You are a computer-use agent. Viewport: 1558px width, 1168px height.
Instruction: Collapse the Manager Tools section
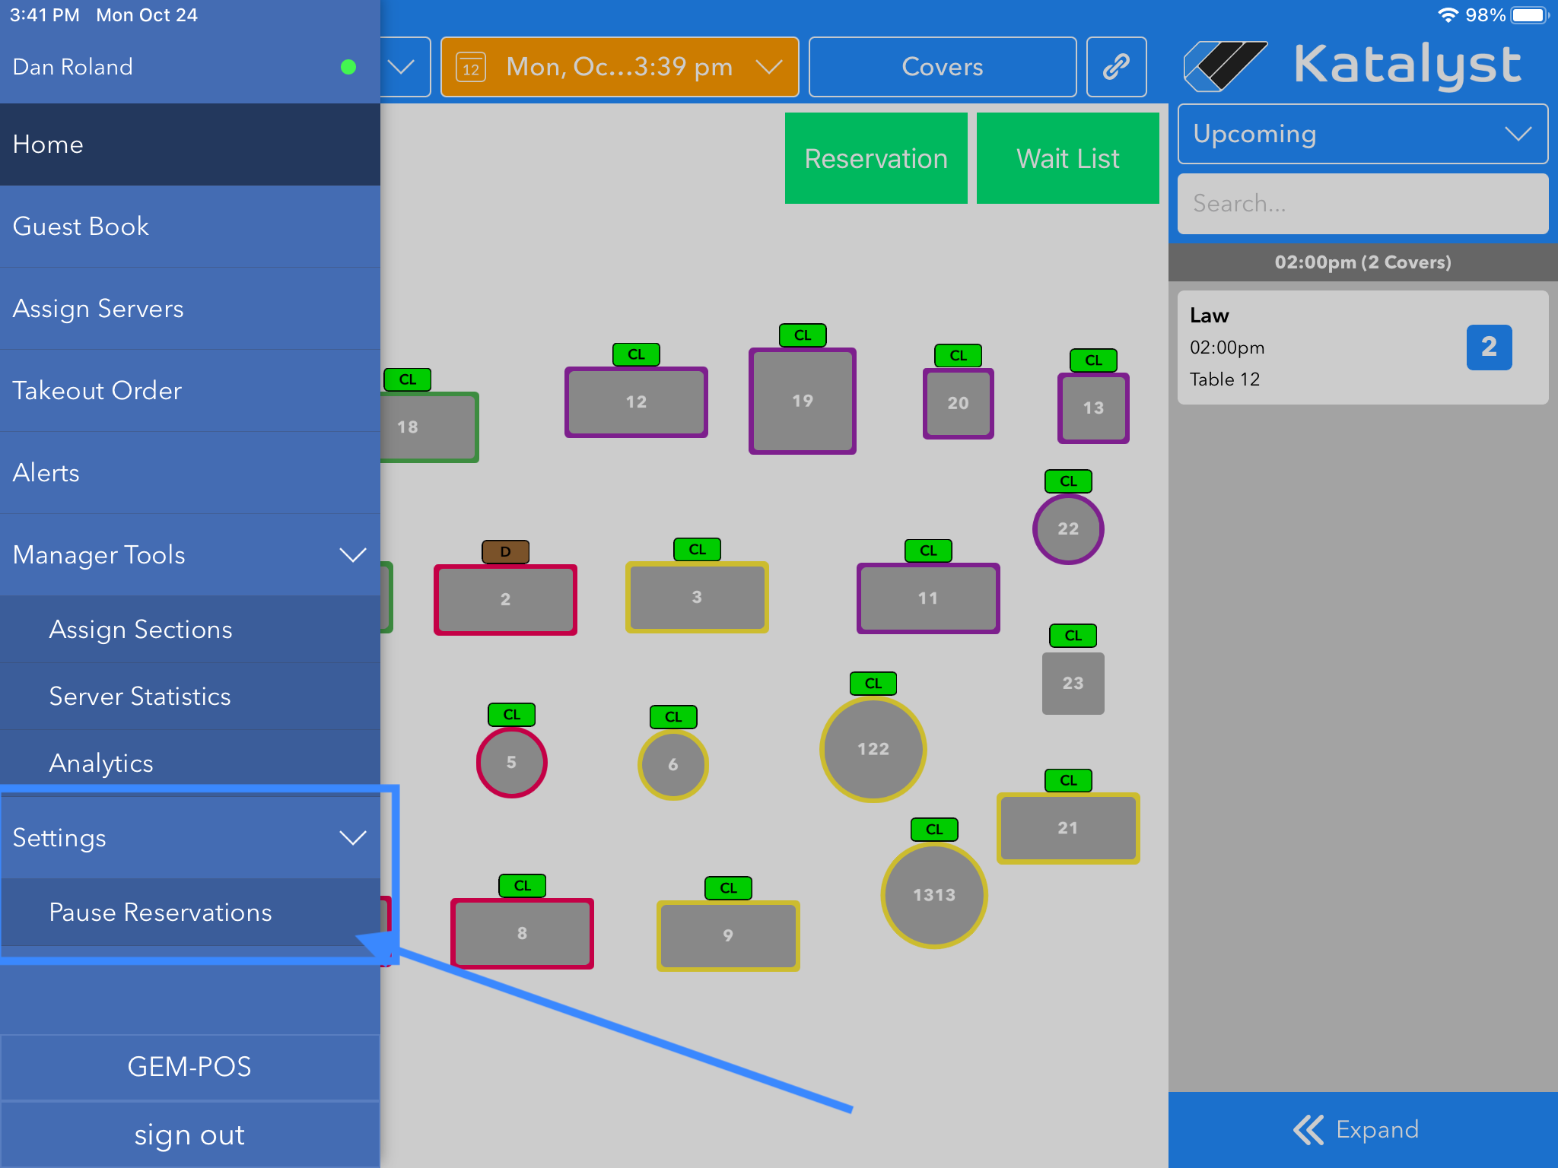point(352,555)
